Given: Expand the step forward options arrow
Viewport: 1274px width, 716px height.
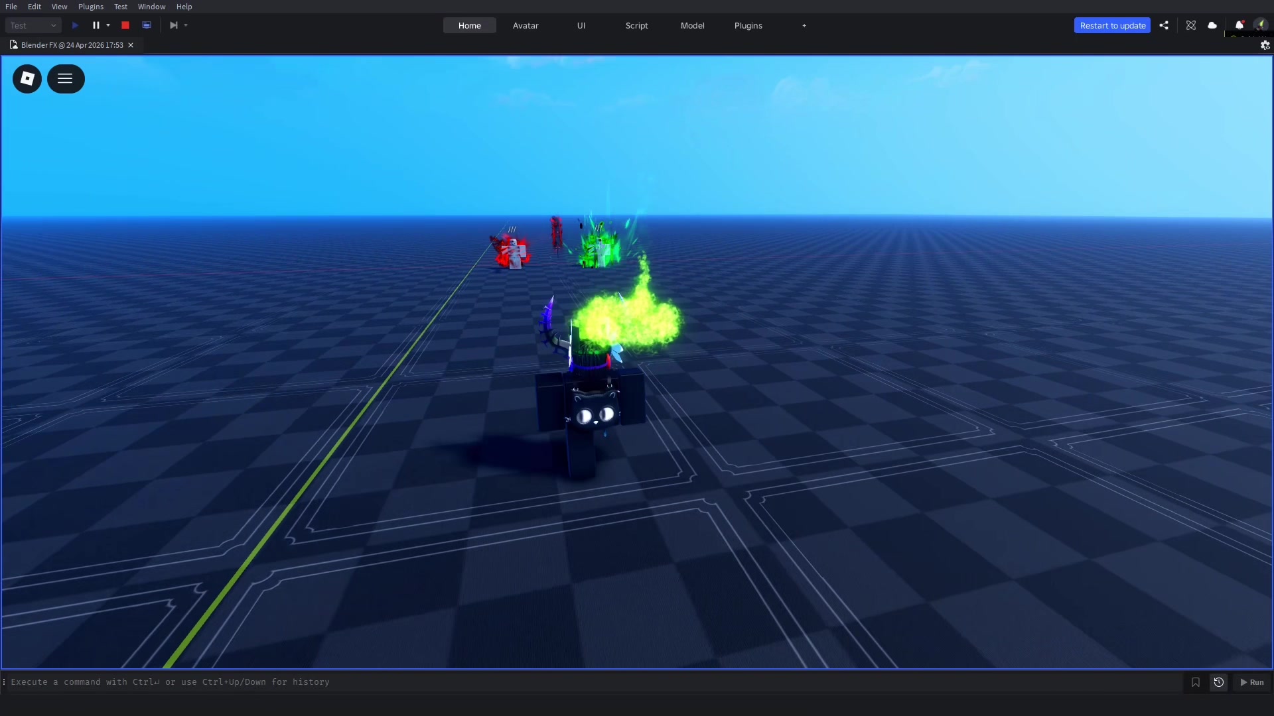Looking at the screenshot, I should [186, 25].
